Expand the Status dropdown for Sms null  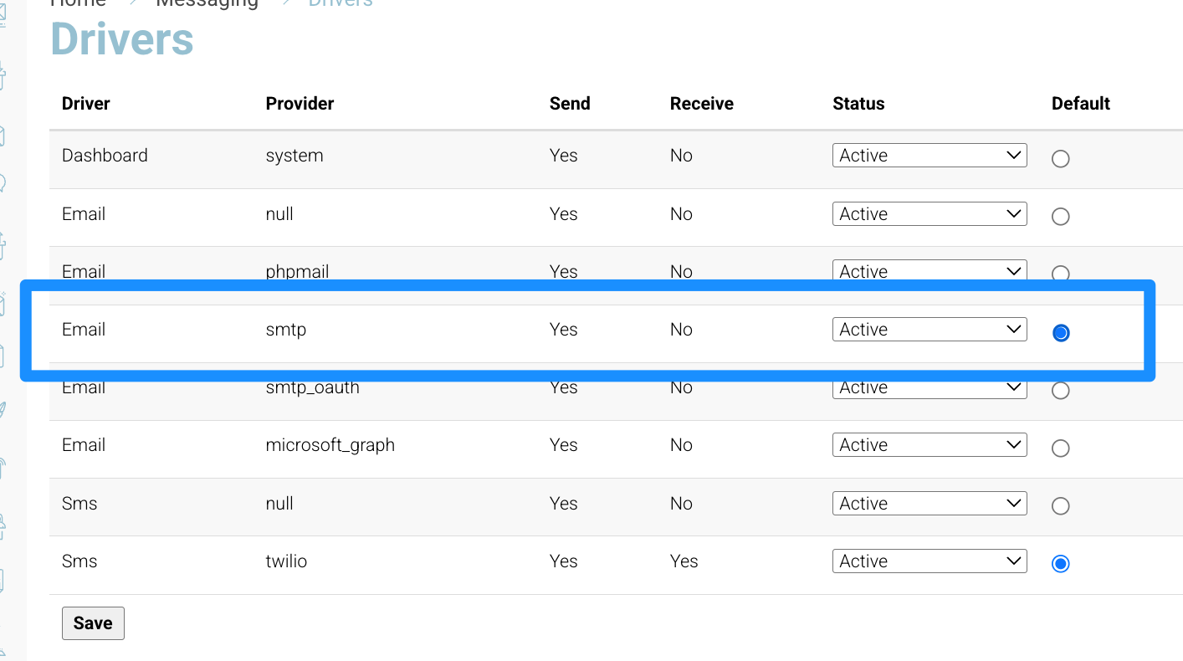coord(929,504)
